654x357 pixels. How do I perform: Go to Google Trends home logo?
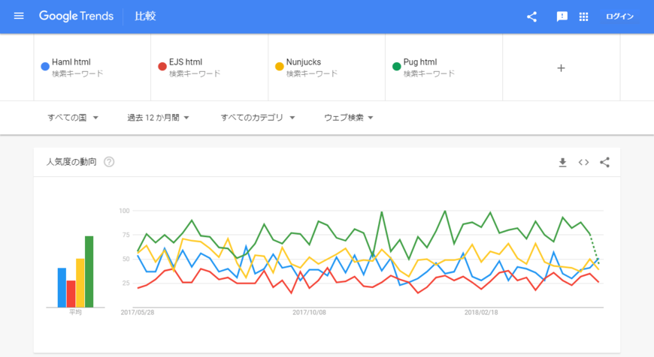tap(77, 16)
